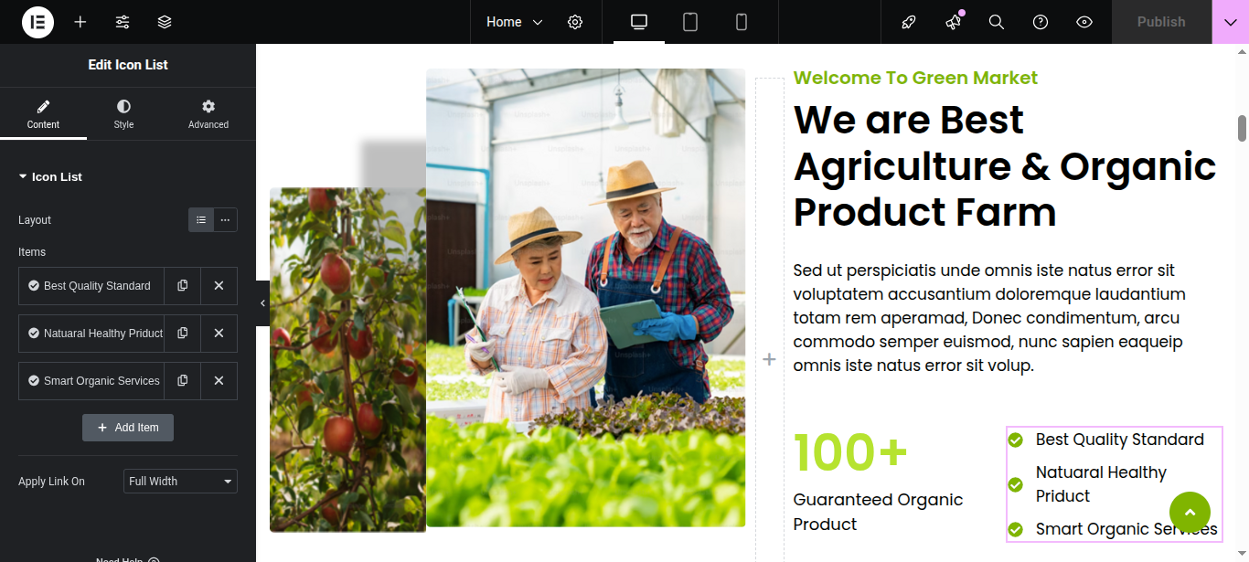Select the farmers greenhouse image
This screenshot has width=1249, height=562.
tap(585, 298)
